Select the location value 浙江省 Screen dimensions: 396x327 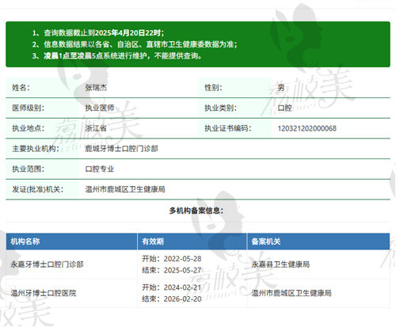coord(96,128)
